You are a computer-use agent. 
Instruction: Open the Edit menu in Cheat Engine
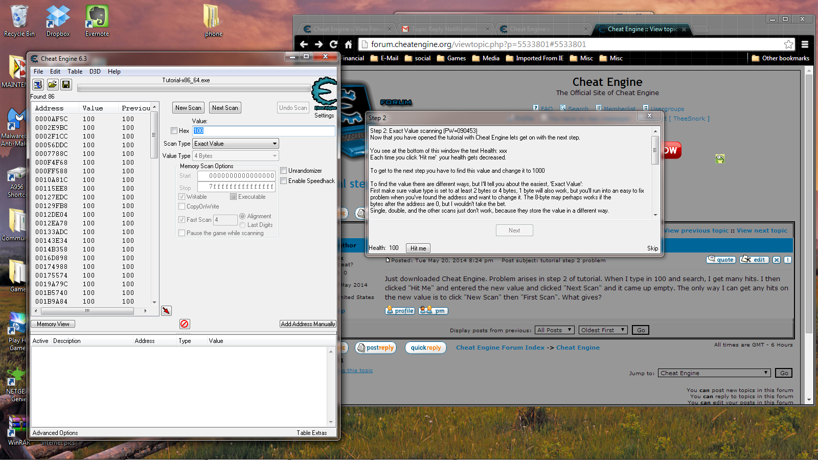(55, 72)
